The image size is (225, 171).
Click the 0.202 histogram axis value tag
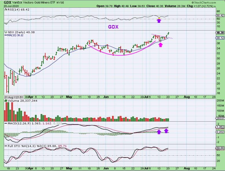(x=220, y=132)
